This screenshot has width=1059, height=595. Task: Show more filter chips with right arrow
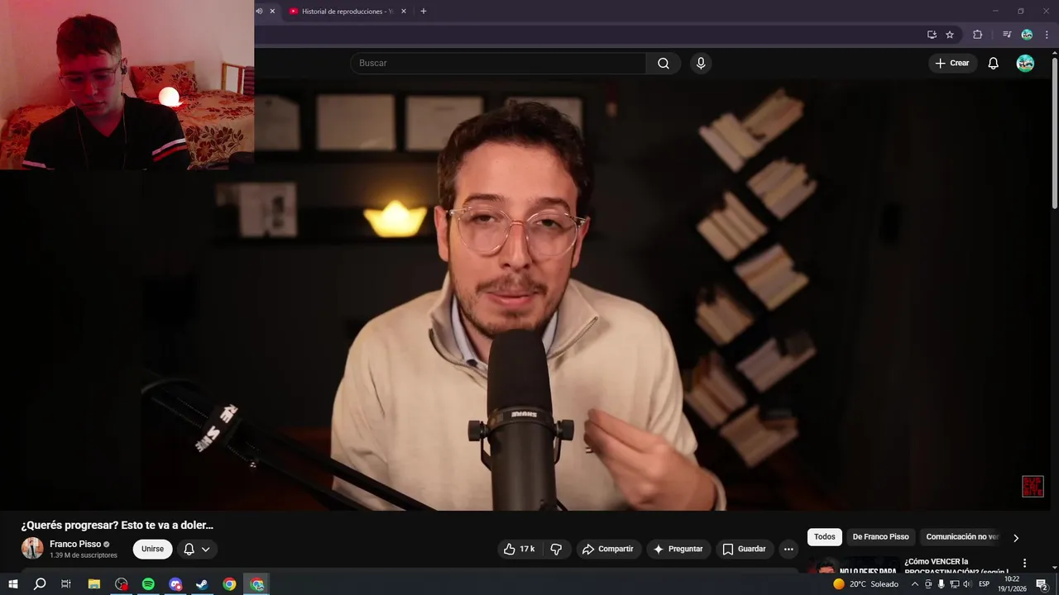pos(1016,538)
